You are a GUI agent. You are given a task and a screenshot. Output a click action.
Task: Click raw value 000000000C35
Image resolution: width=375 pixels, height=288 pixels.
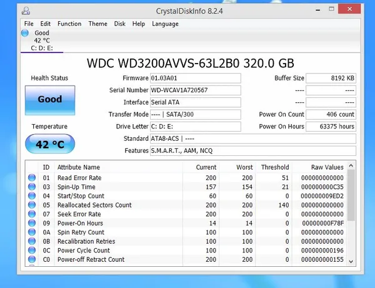coord(322,187)
